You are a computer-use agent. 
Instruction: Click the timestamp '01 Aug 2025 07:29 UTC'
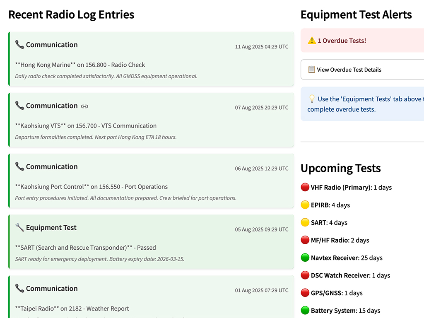262,290
